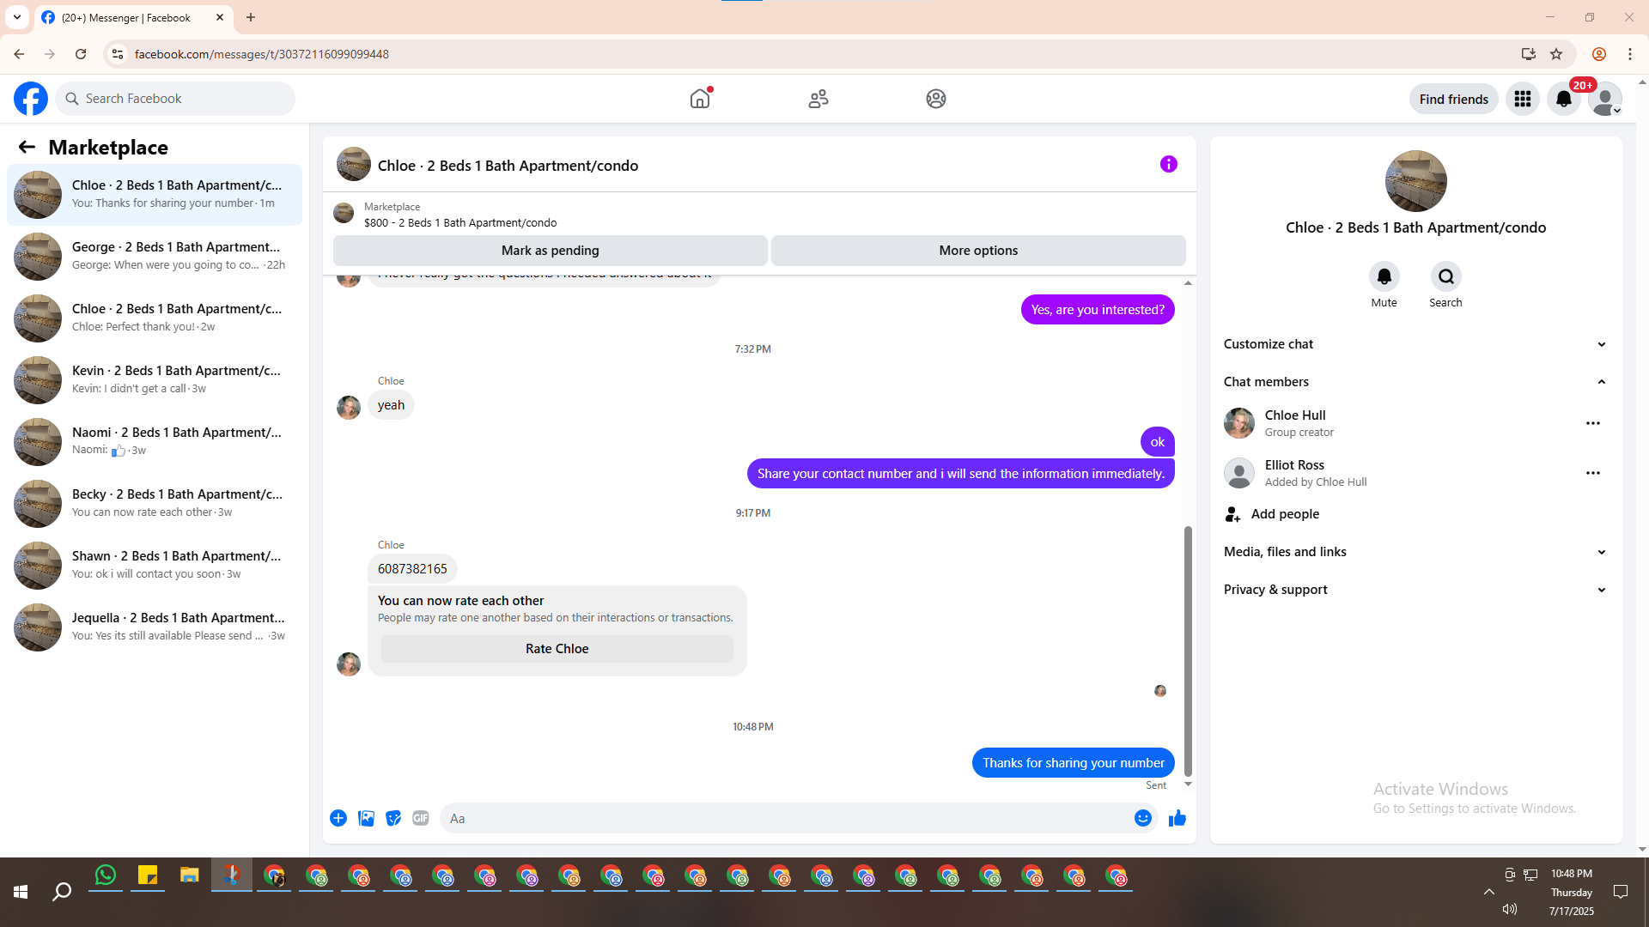Select the chat with Chloe sent 1m ago
Screen dimensions: 1649x927
coord(155,194)
